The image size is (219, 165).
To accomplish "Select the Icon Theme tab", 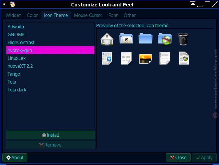I will 56,15.
